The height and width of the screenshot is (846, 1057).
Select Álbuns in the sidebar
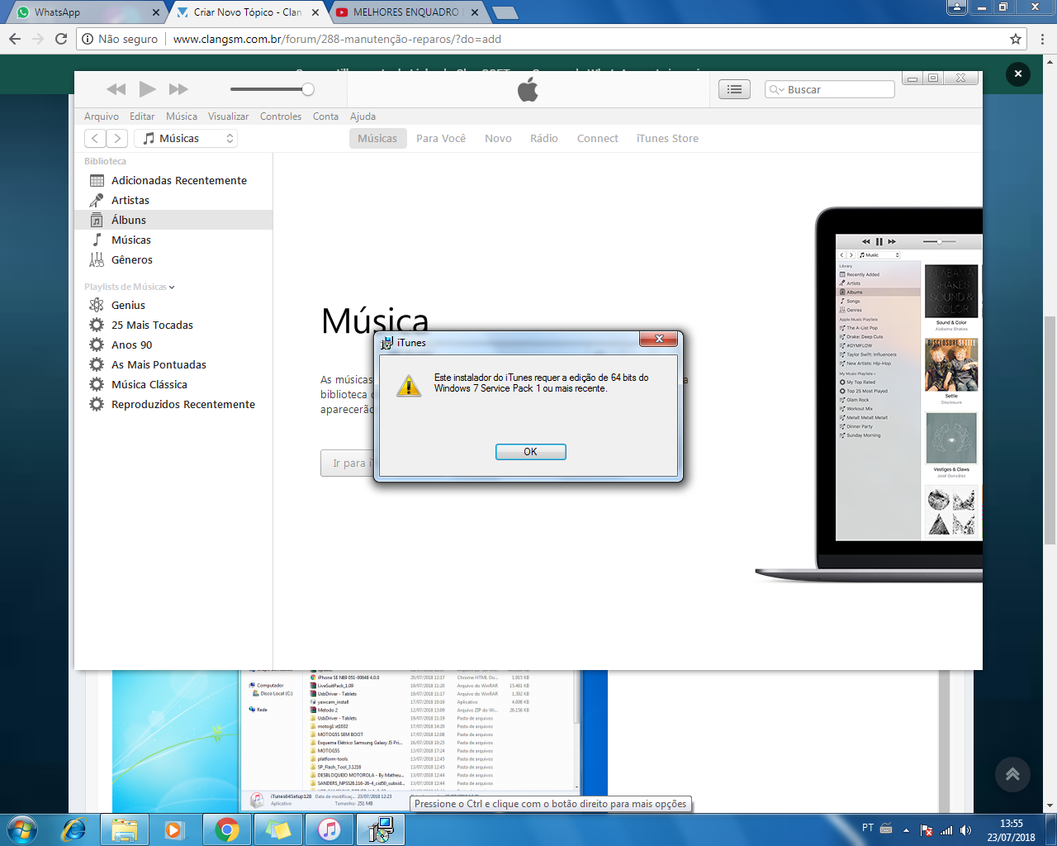pos(173,220)
